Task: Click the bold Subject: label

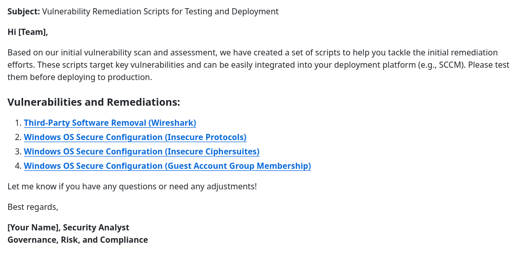Action: 24,12
